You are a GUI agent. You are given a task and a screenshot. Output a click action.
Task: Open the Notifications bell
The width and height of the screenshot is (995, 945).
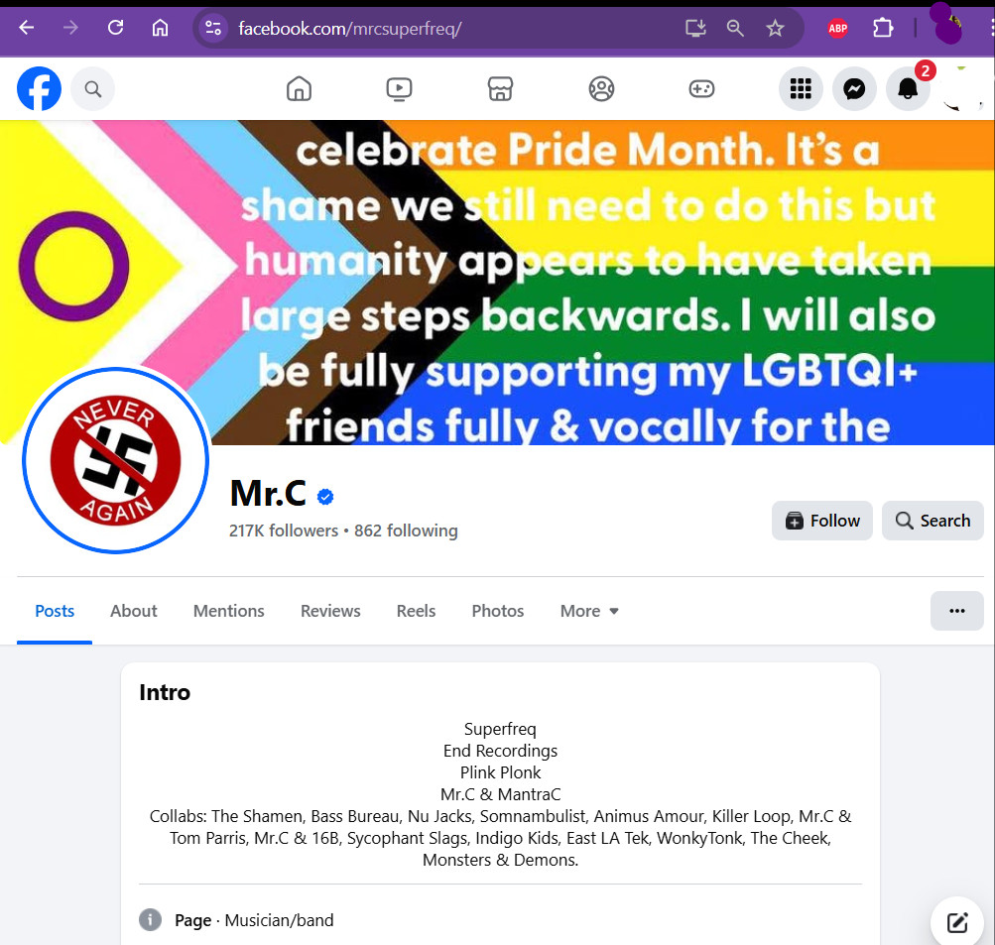pos(908,89)
